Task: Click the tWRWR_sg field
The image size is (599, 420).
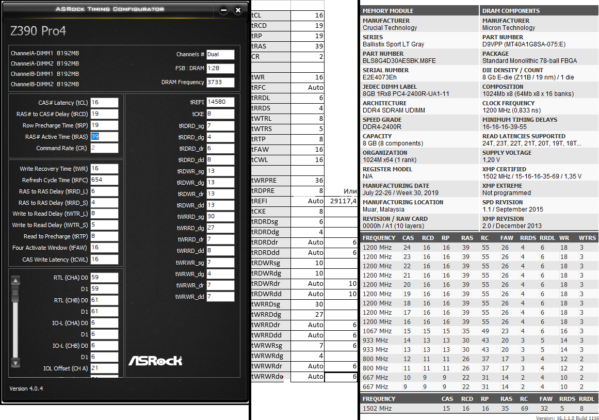Action: coord(220,263)
